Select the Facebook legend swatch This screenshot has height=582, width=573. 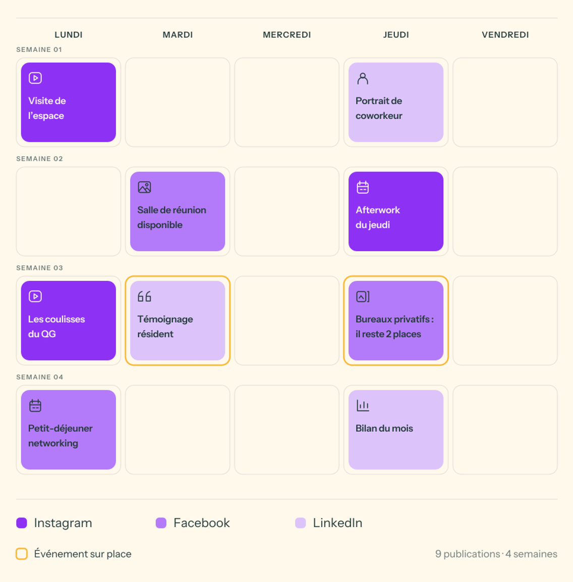[161, 522]
